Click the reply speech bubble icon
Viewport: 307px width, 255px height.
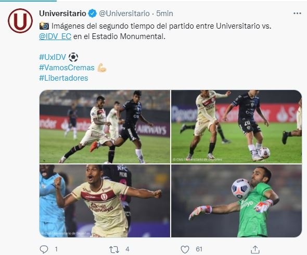tap(44, 249)
